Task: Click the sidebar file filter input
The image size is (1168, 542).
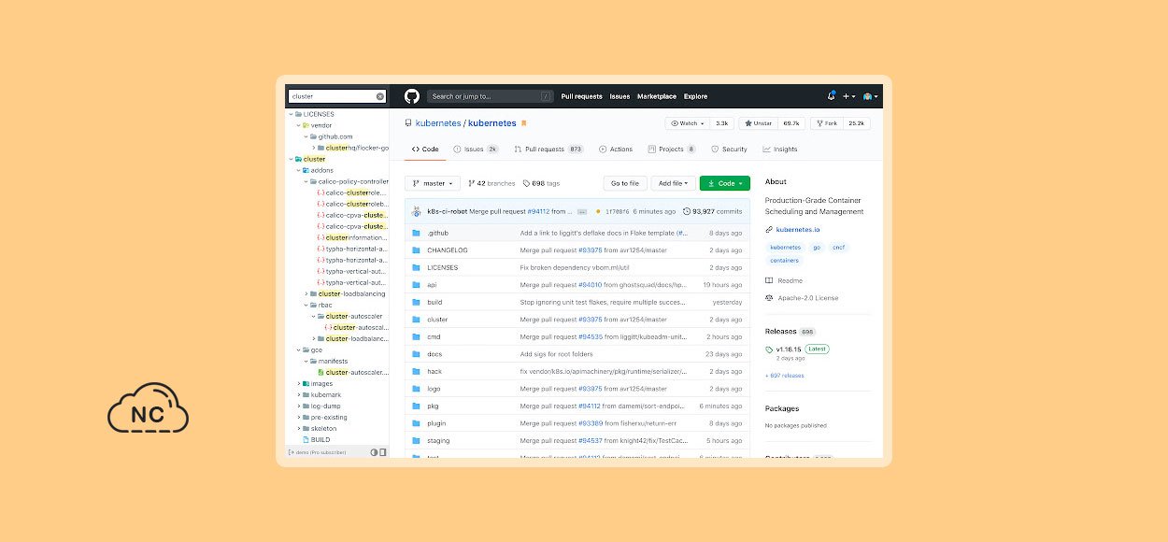Action: pos(336,96)
